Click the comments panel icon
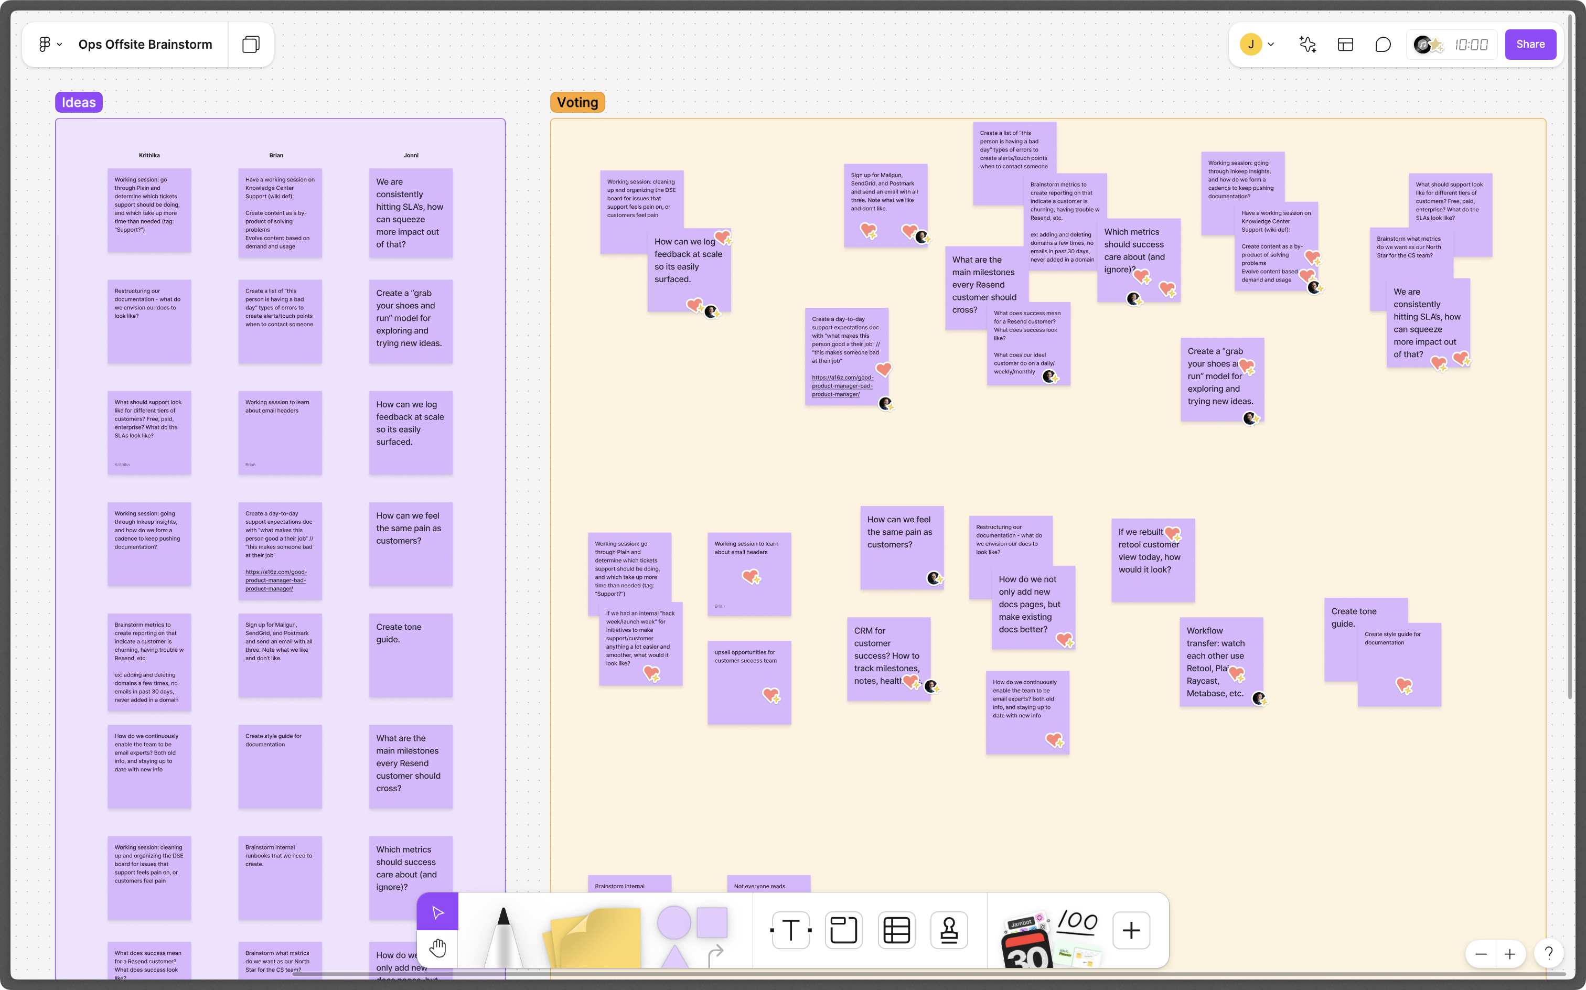 pos(1383,45)
